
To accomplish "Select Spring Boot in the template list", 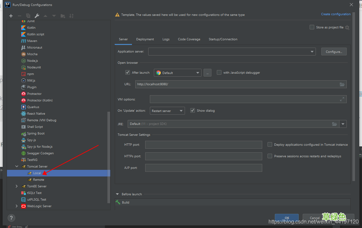I will tap(35, 133).
